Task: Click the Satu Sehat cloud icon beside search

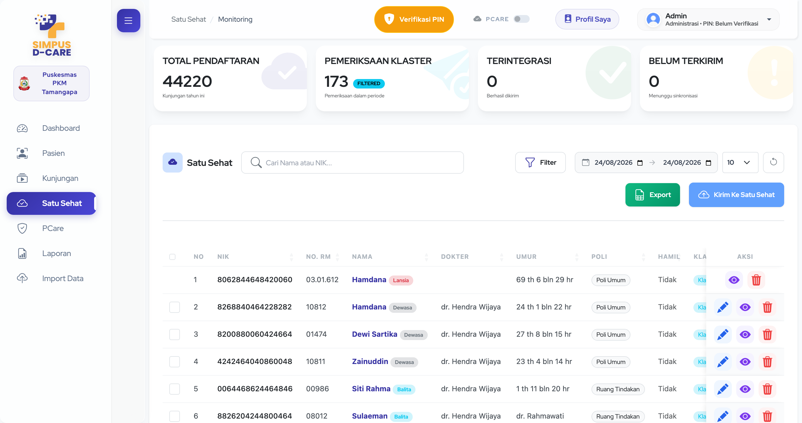Action: (172, 162)
